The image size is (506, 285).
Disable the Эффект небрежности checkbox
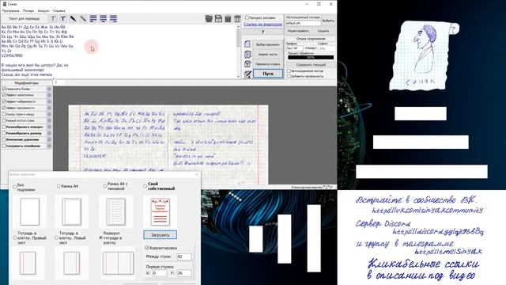pyautogui.click(x=4, y=101)
